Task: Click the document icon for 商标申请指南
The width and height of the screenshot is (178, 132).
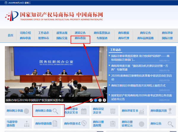Action: tap(55, 124)
